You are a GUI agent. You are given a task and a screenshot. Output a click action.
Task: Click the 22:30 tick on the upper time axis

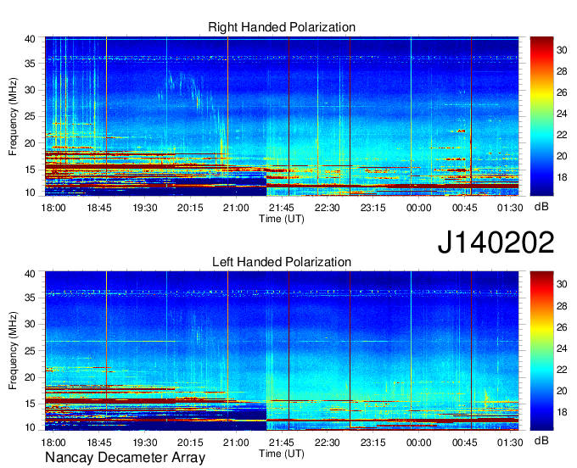(x=328, y=208)
